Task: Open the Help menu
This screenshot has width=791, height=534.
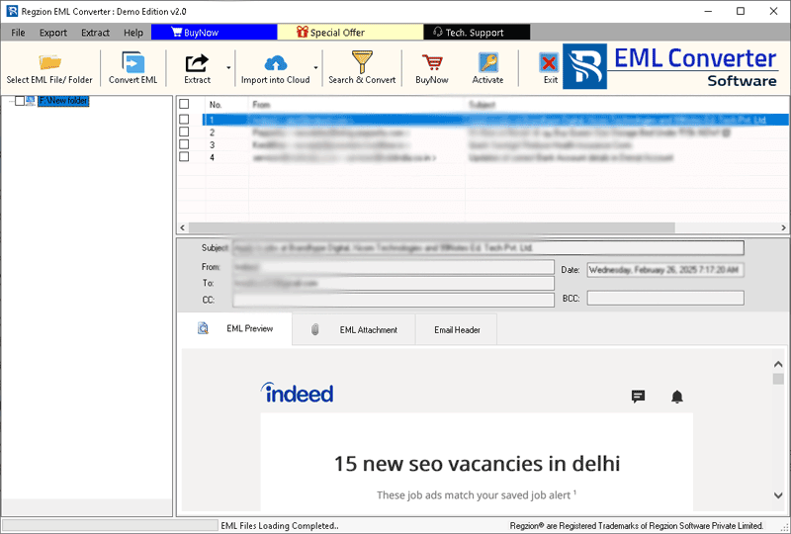Action: [x=133, y=33]
